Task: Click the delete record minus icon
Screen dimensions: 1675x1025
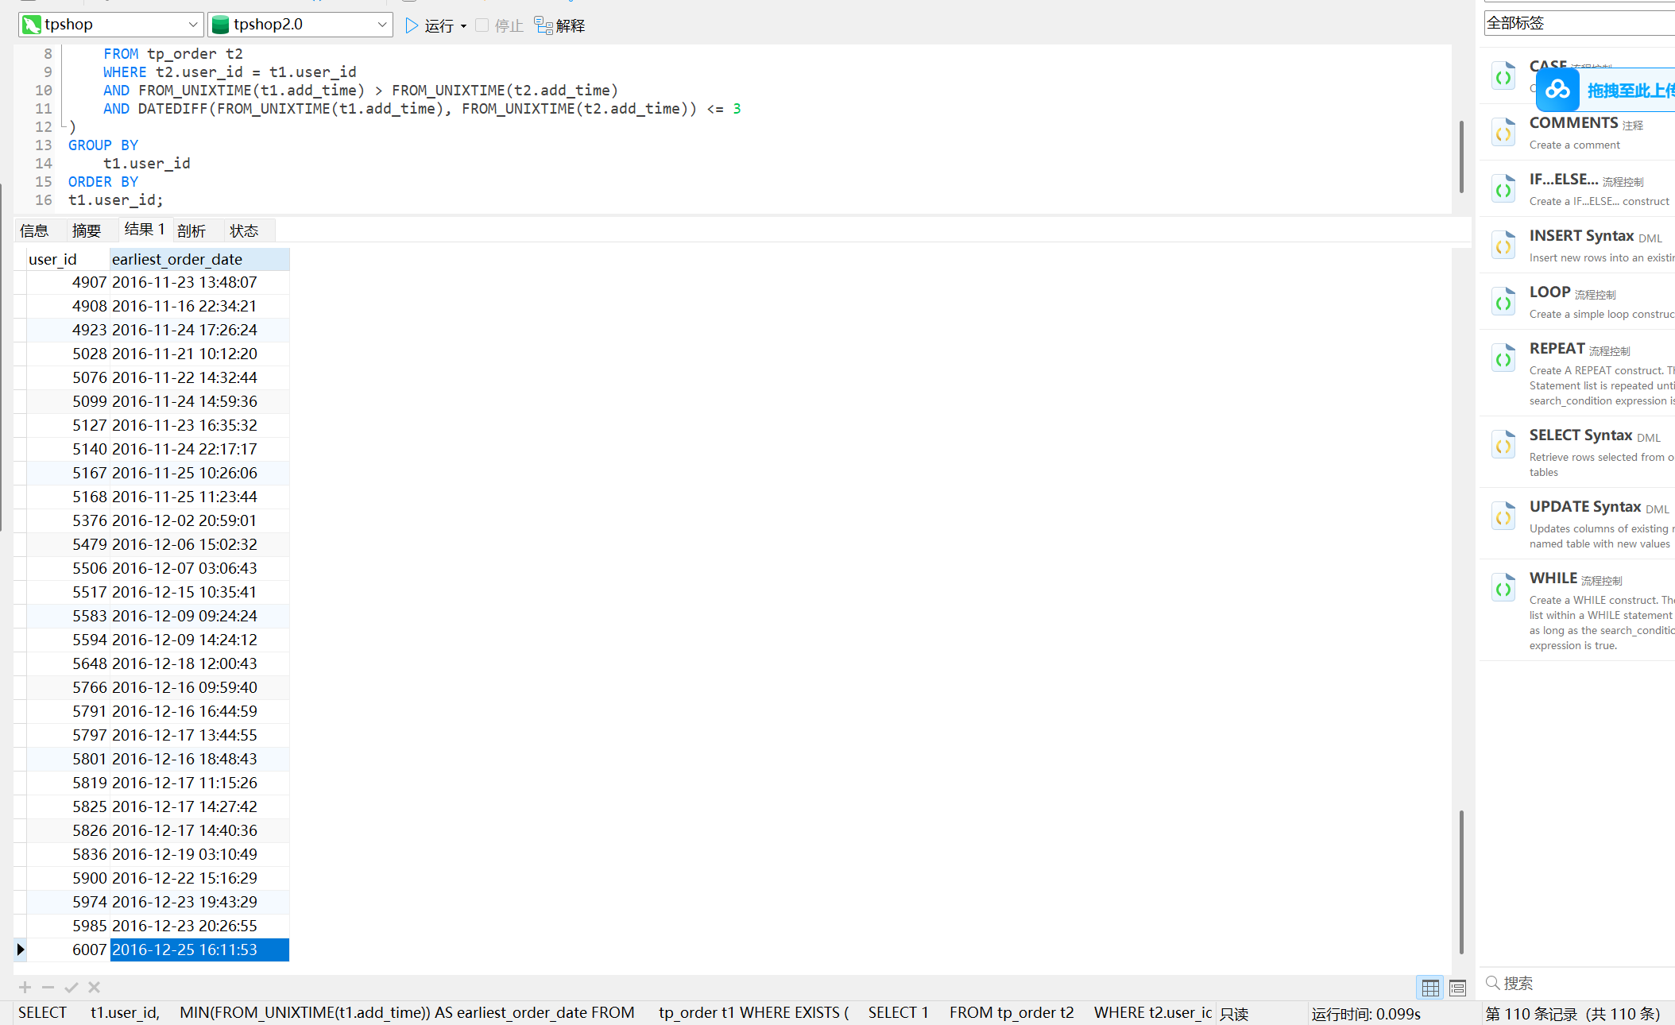Action: point(48,987)
